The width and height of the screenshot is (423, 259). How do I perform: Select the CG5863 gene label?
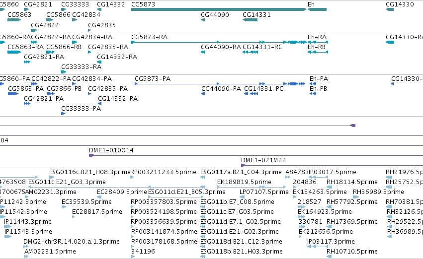[x=19, y=15]
